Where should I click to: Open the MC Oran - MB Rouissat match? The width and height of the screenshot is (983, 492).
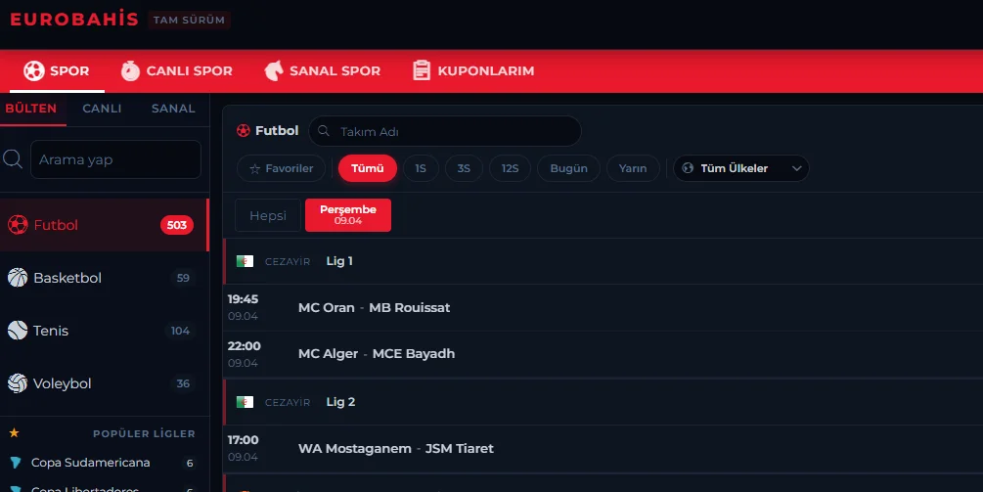point(374,307)
